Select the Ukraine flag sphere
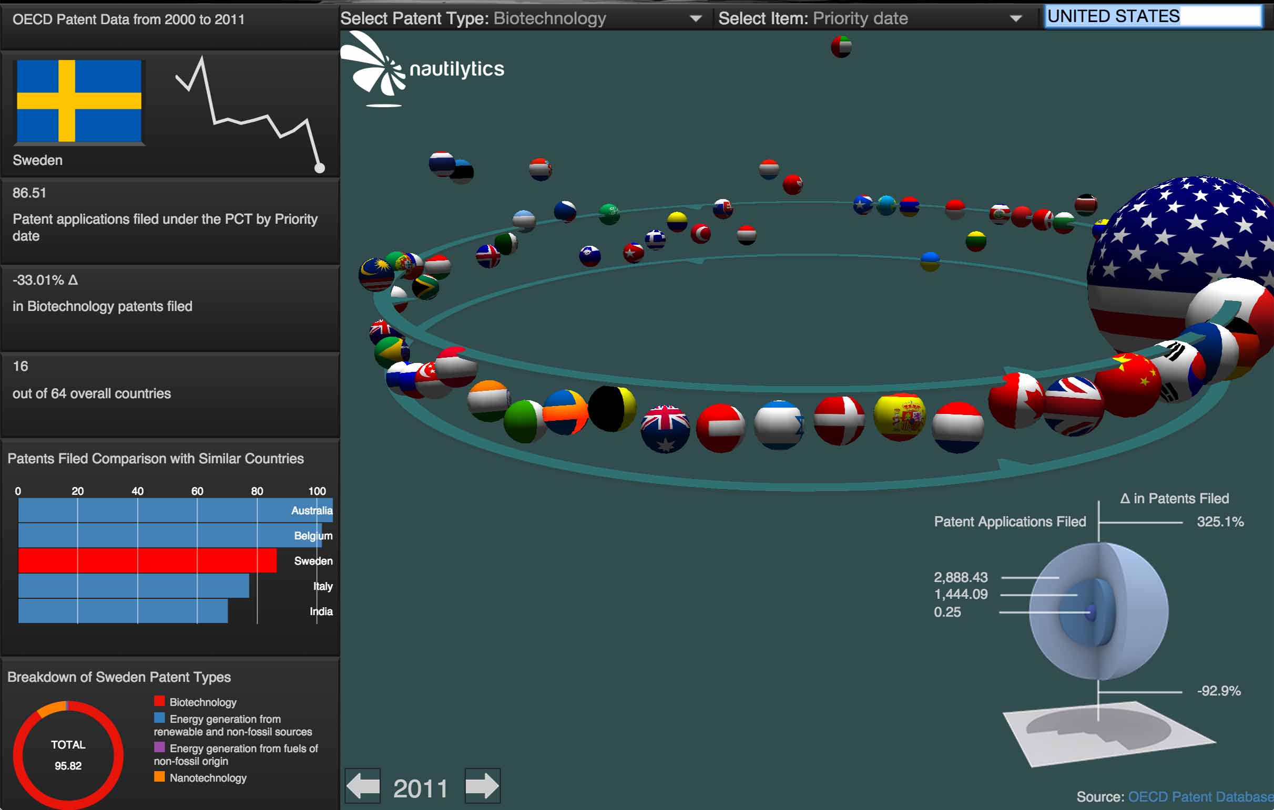1274x810 pixels. coord(930,261)
